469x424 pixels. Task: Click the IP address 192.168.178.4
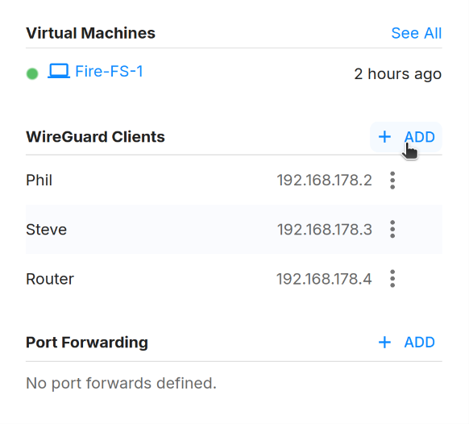[324, 279]
